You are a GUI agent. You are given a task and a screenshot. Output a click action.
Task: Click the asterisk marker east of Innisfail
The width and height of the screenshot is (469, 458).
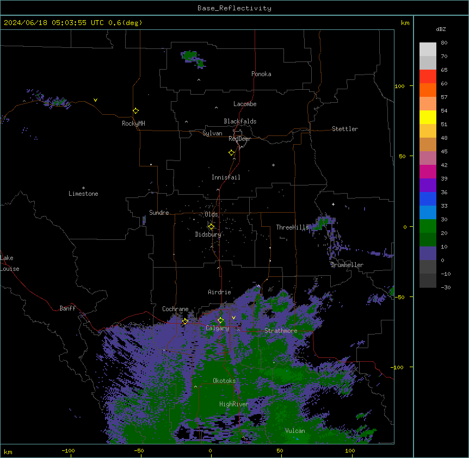[273, 165]
